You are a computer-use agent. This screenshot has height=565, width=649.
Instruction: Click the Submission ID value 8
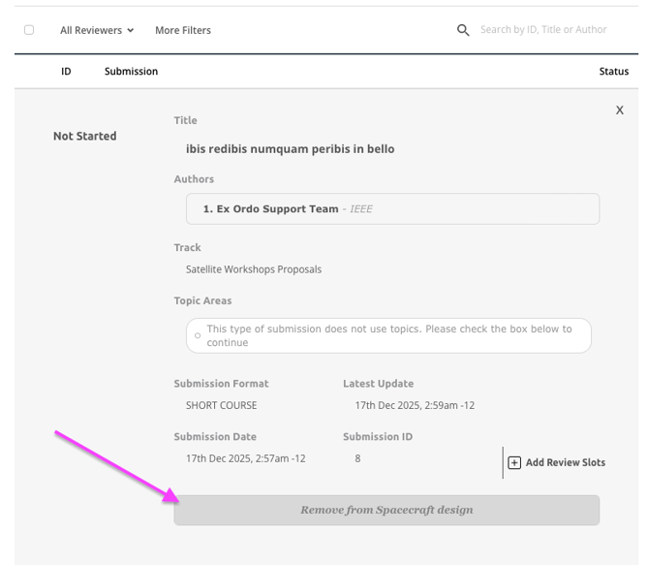pos(357,458)
